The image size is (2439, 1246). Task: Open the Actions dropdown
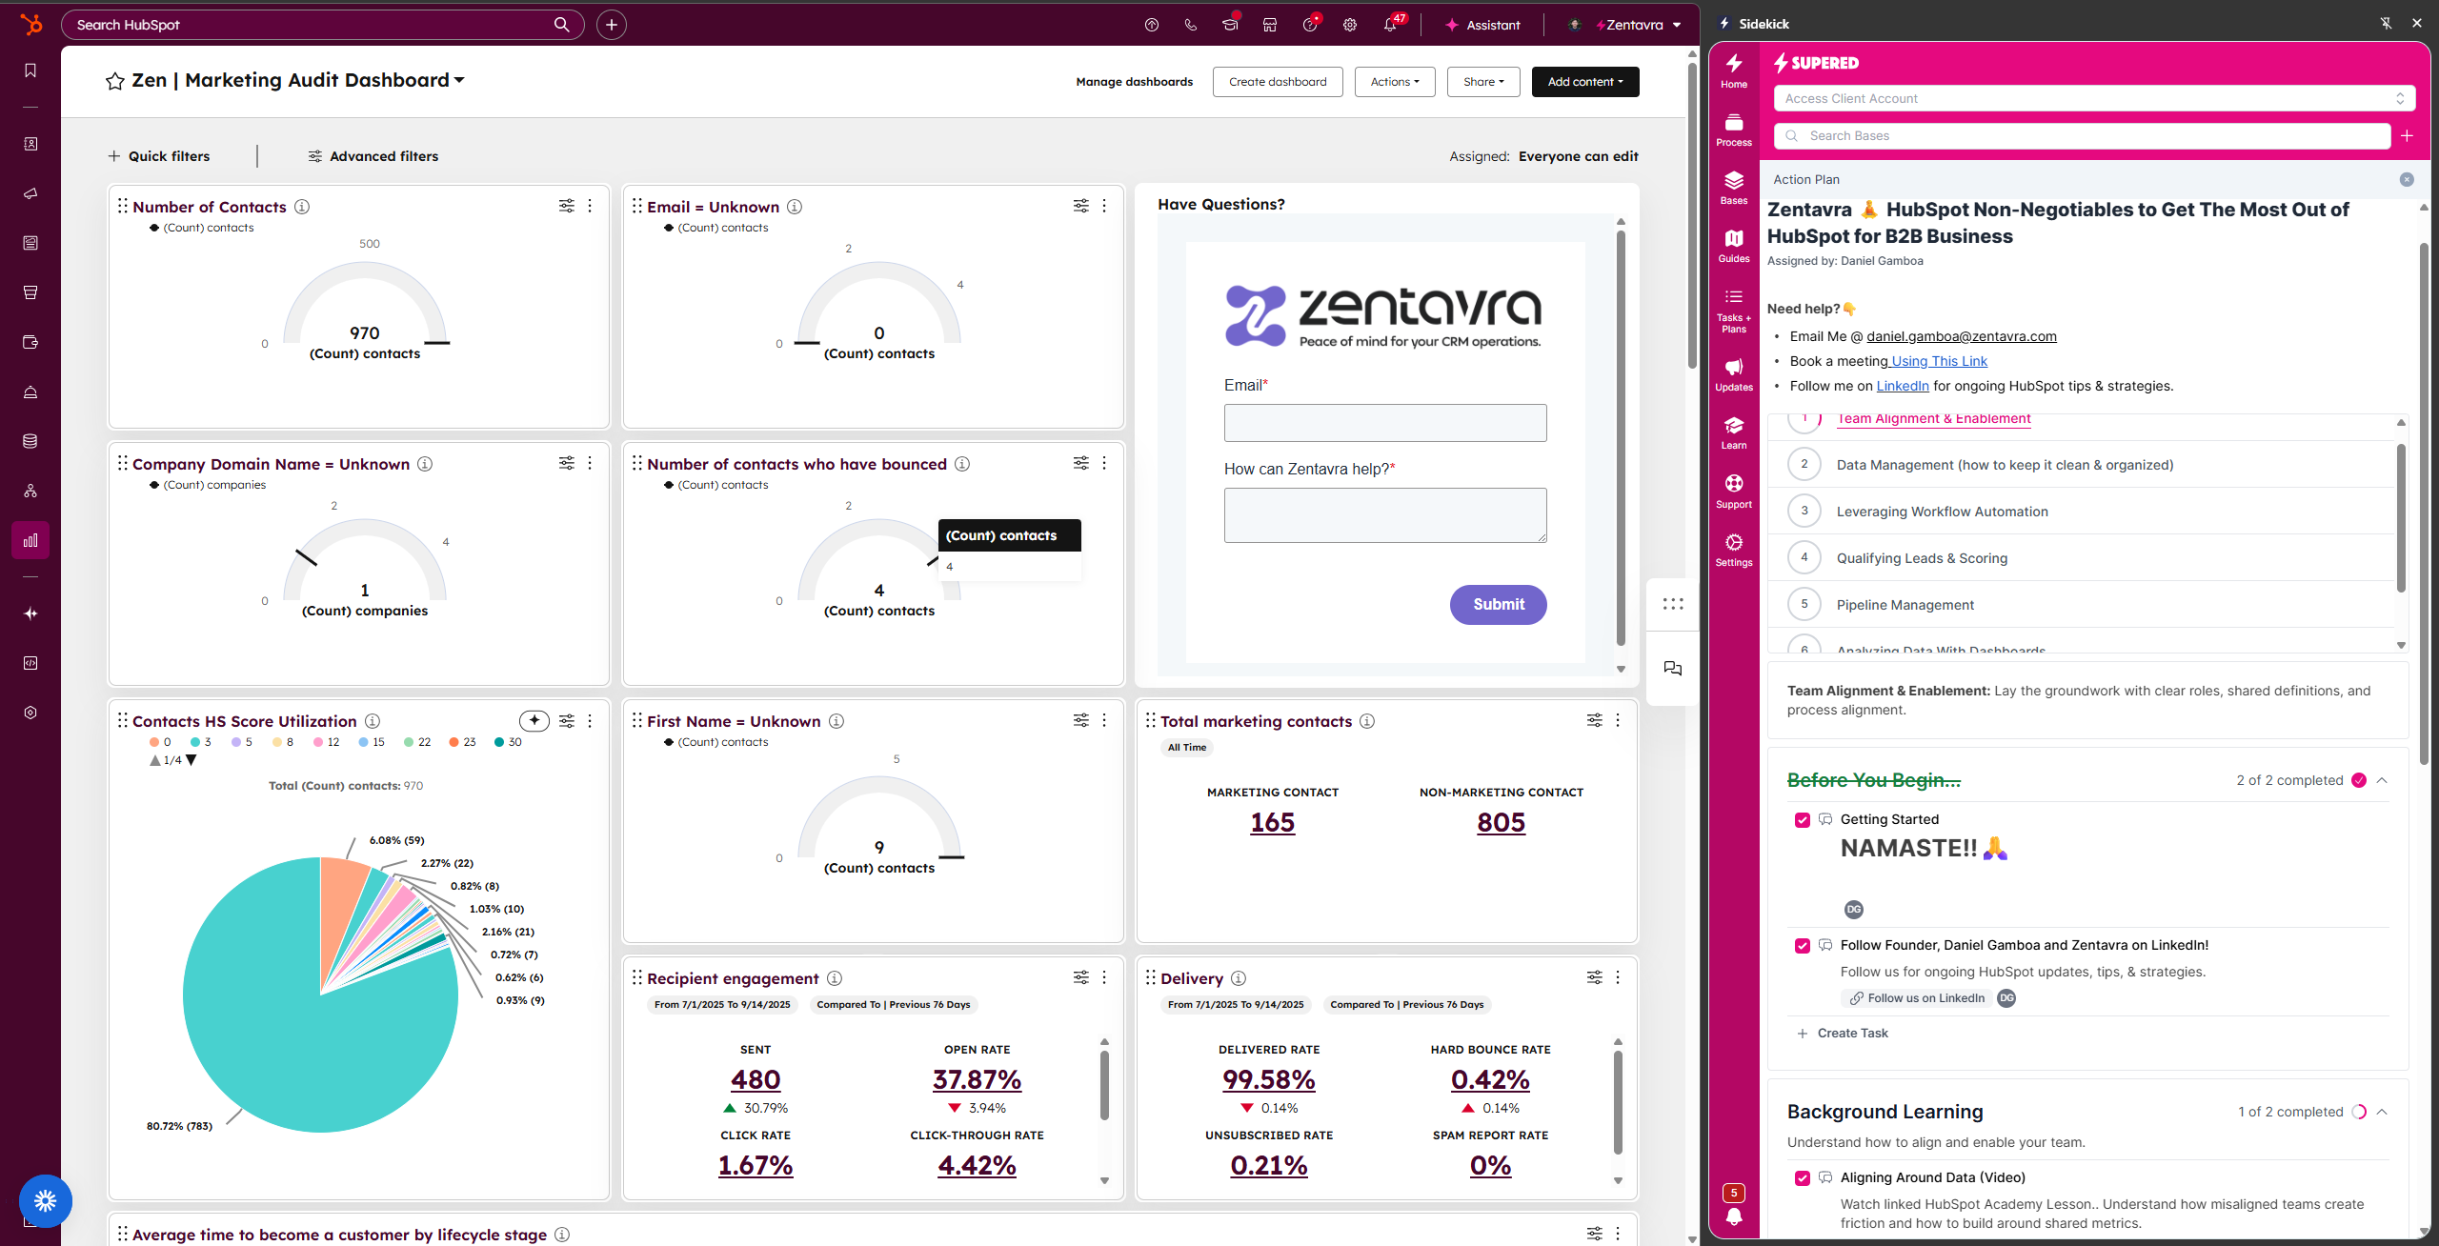[x=1394, y=82]
